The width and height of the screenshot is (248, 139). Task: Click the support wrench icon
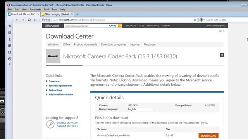pos(50,124)
